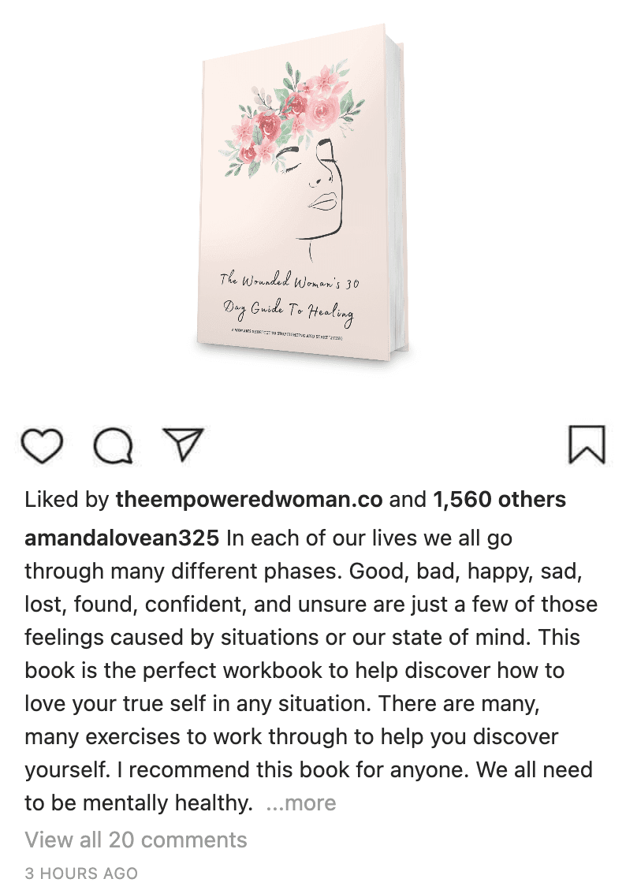The width and height of the screenshot is (626, 890).
Task: Save the post with the bookmark icon
Action: coord(587,445)
